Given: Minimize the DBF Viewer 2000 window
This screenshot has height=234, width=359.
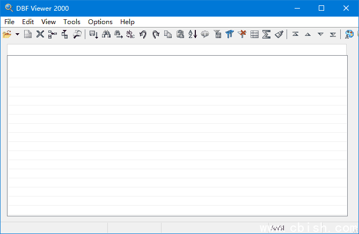Looking at the screenshot, I should pos(297,8).
